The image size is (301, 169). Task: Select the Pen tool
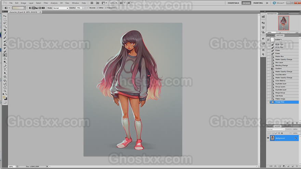[x=5, y=66]
